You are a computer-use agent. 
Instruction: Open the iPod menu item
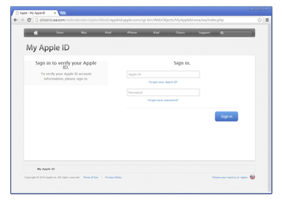(x=108, y=33)
